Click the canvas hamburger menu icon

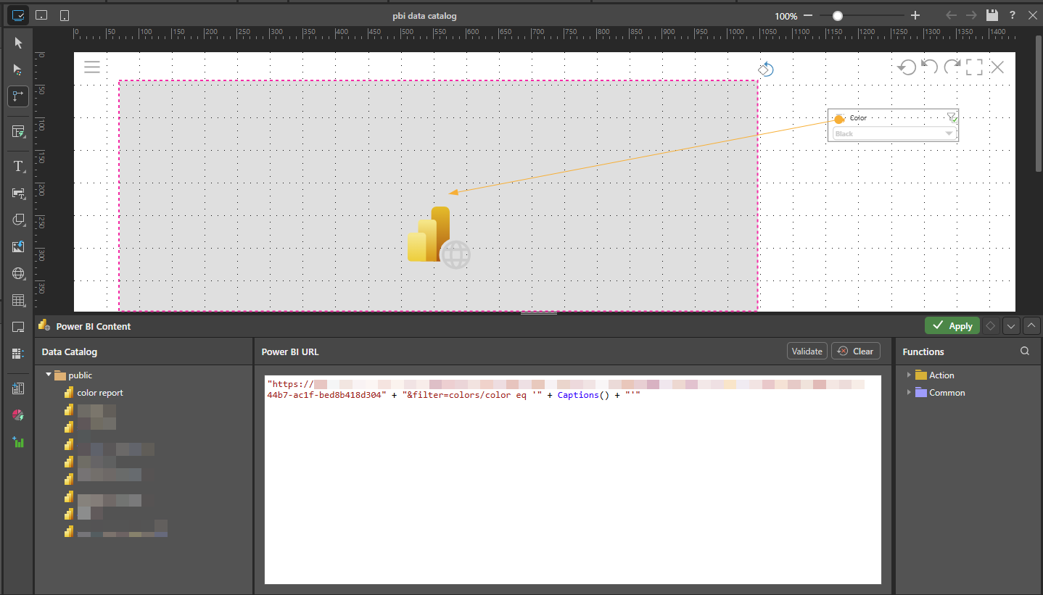(92, 67)
